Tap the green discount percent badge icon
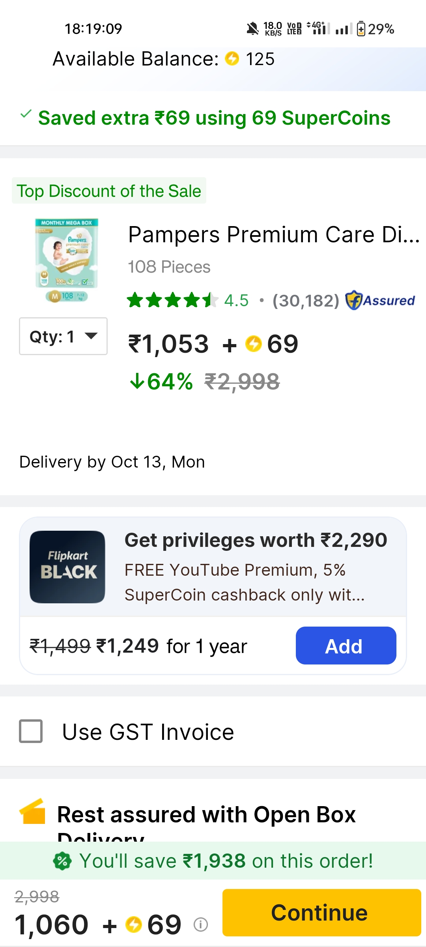Viewport: 426px width, 947px height. tap(62, 861)
